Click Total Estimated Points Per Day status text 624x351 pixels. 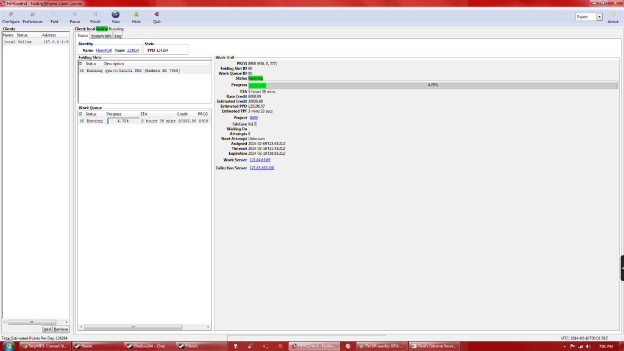coord(35,338)
